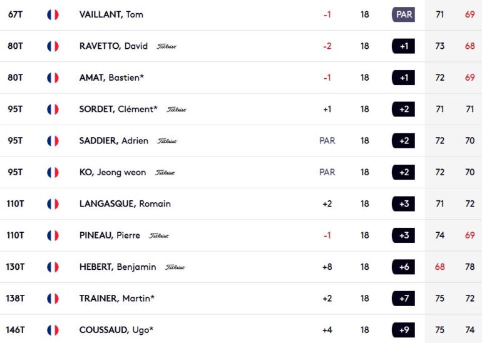Click the Titleist logo next to Clément Sordet

point(177,110)
